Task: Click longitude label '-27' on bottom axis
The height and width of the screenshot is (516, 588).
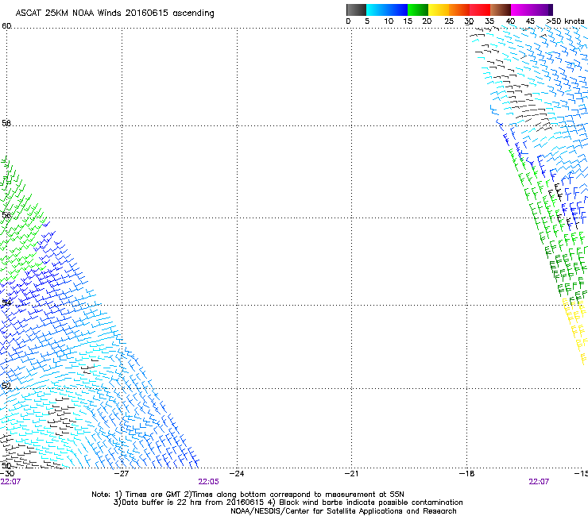Action: click(122, 474)
